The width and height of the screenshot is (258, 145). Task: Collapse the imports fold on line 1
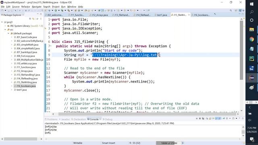click(x=51, y=19)
